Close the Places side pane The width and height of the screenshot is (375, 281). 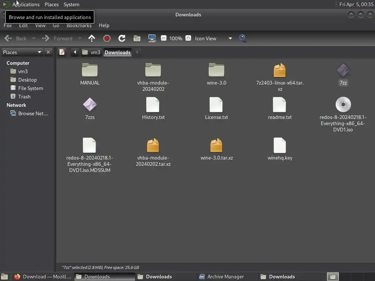click(48, 52)
